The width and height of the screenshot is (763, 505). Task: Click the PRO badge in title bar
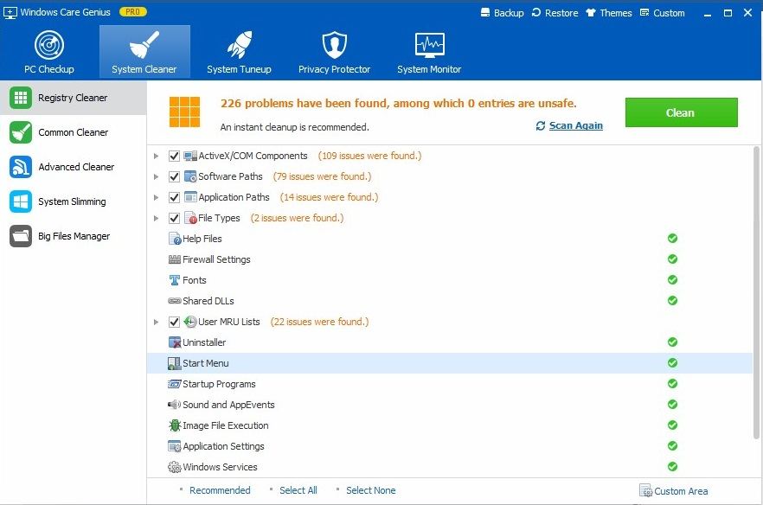click(x=133, y=12)
